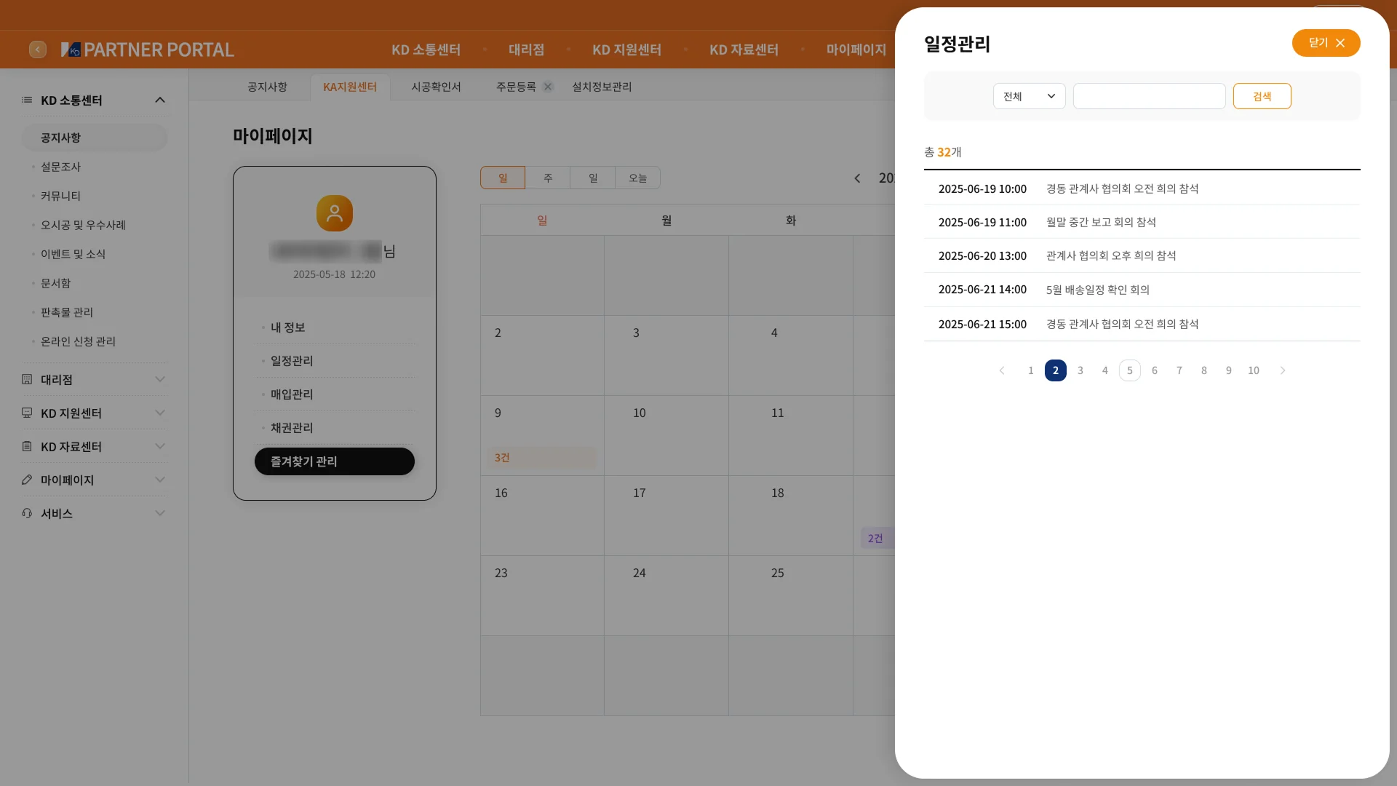
Task: Select the 주 calendar view toggle
Action: [548, 178]
